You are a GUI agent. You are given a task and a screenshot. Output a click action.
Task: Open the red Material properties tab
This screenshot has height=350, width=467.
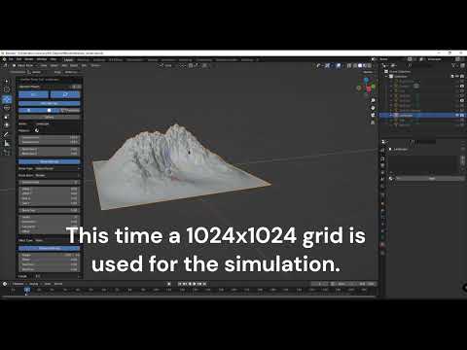pos(383,244)
